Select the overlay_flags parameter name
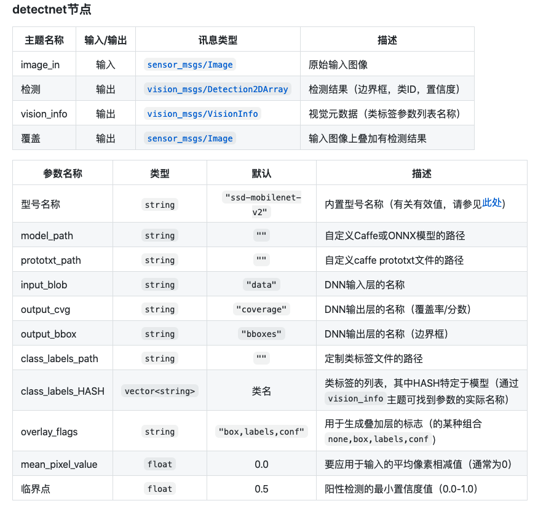 [49, 432]
